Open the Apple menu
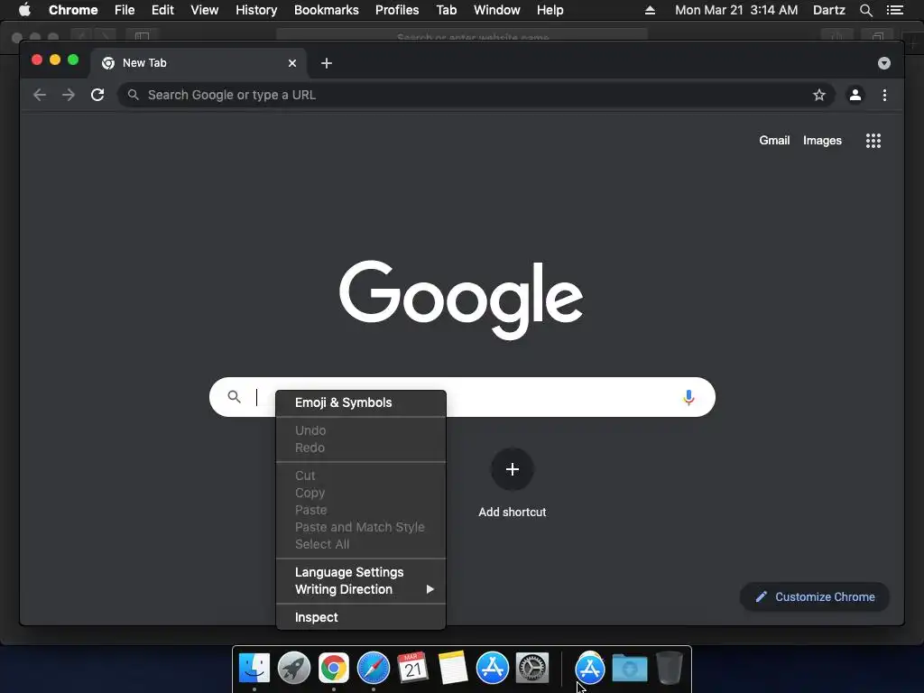The image size is (924, 693). [x=24, y=10]
